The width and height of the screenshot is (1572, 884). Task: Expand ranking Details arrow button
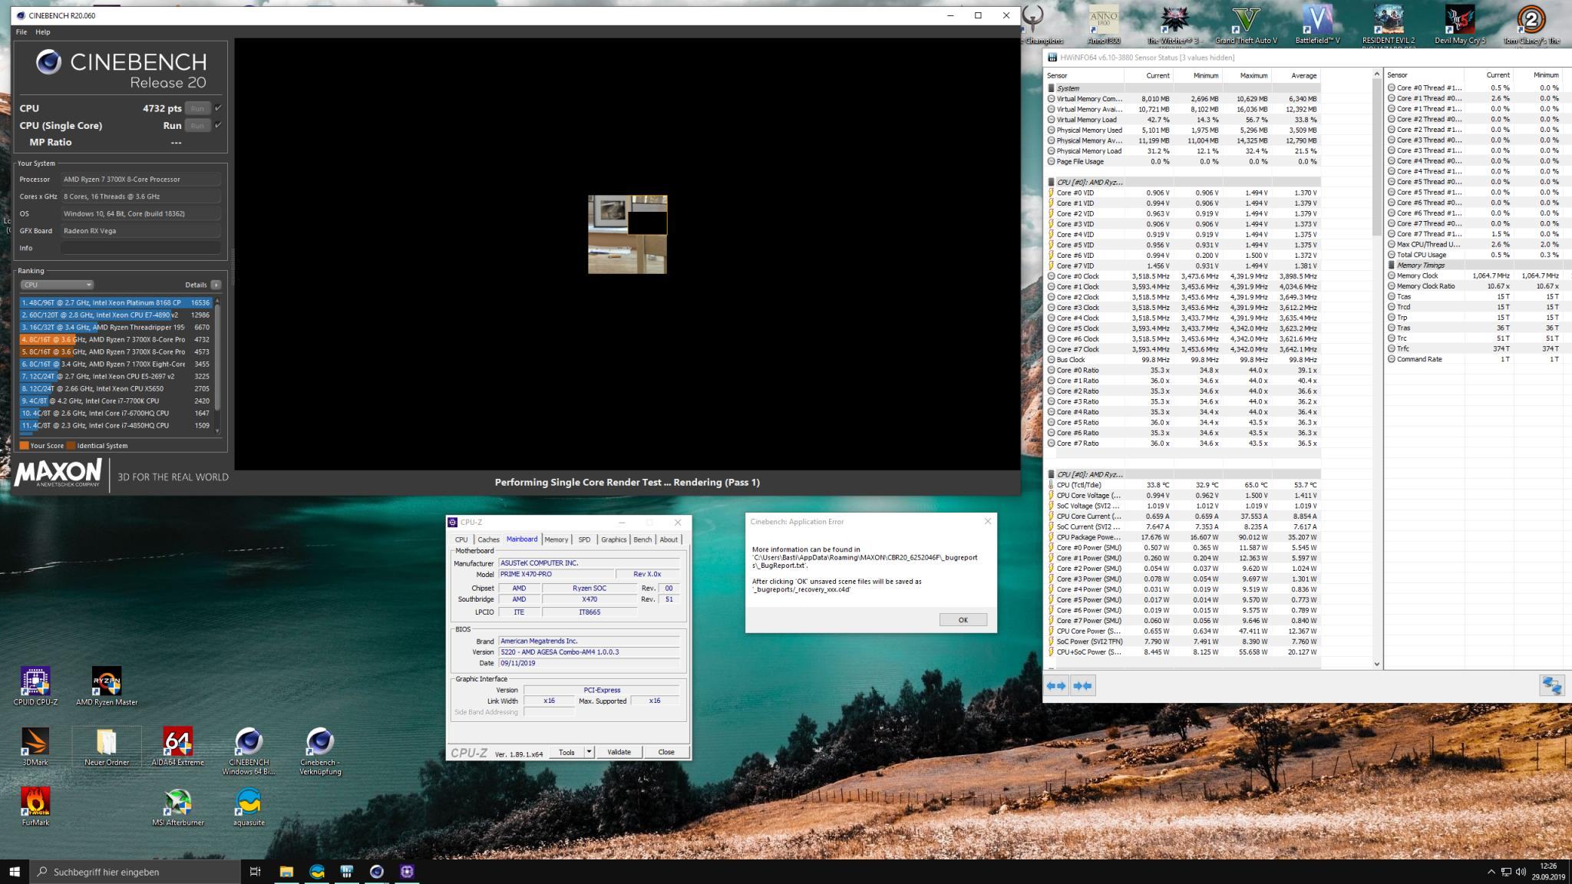pyautogui.click(x=216, y=285)
